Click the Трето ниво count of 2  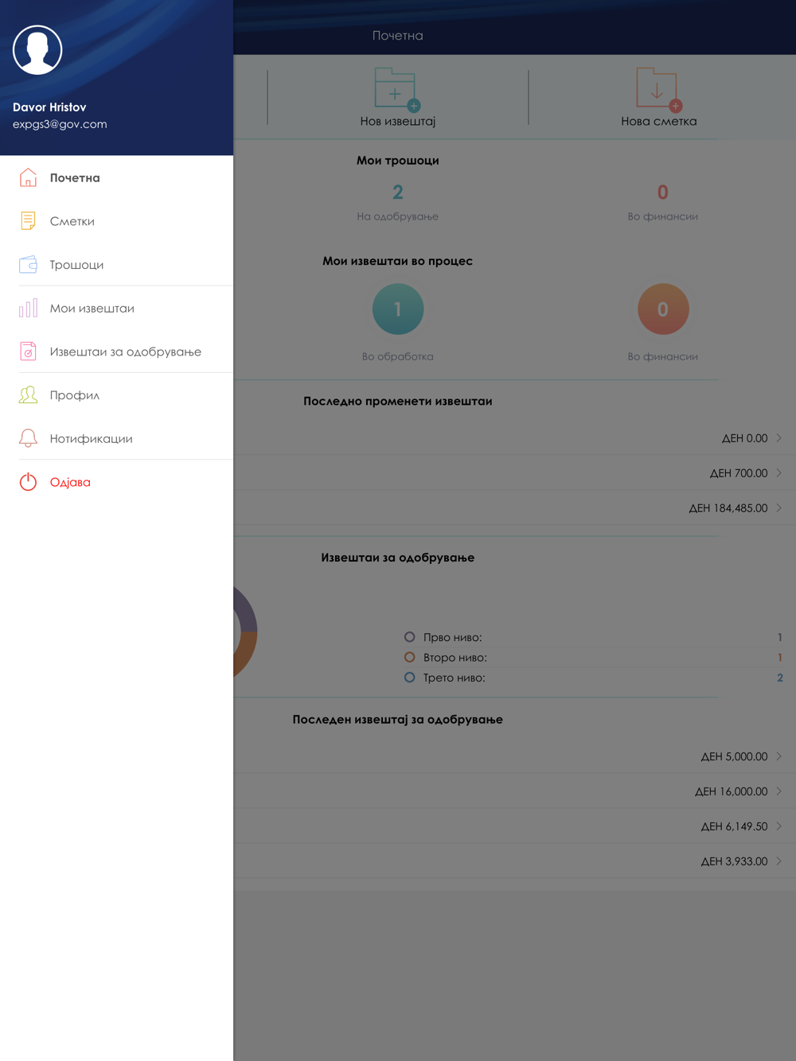coord(780,678)
